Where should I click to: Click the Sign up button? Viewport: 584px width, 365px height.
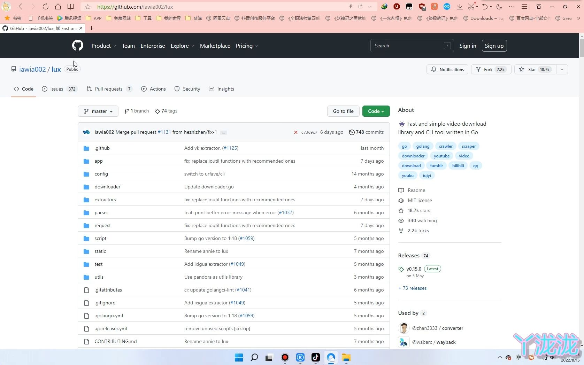tap(494, 46)
